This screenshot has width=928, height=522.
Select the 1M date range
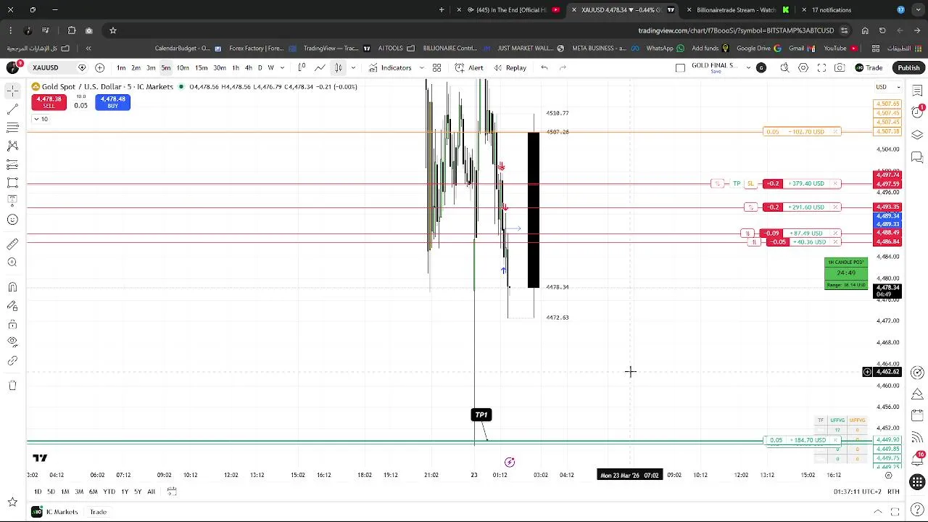65,492
